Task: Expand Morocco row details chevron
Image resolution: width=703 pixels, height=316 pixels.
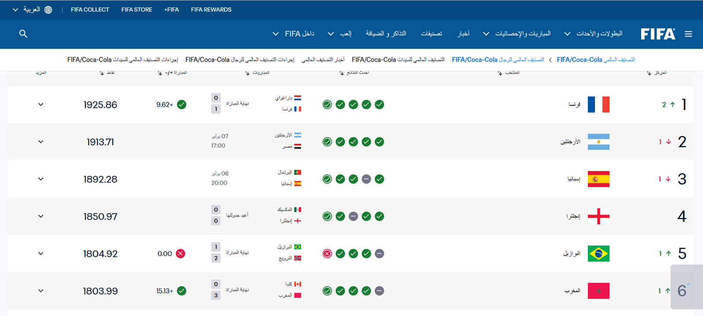Action: point(41,291)
